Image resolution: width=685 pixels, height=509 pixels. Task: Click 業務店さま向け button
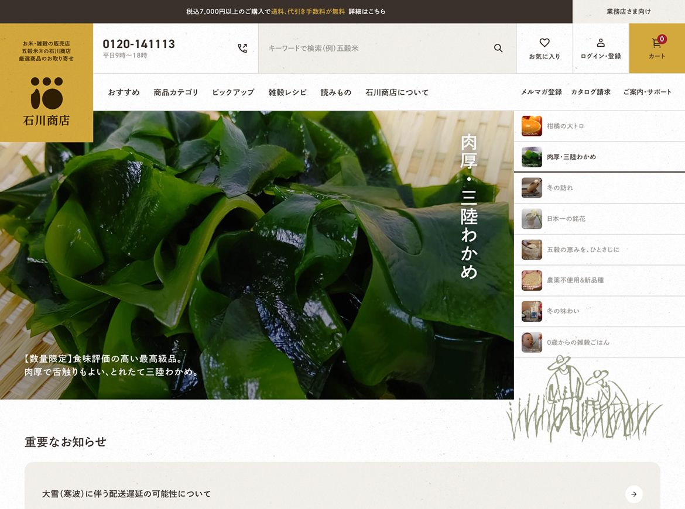tap(628, 12)
